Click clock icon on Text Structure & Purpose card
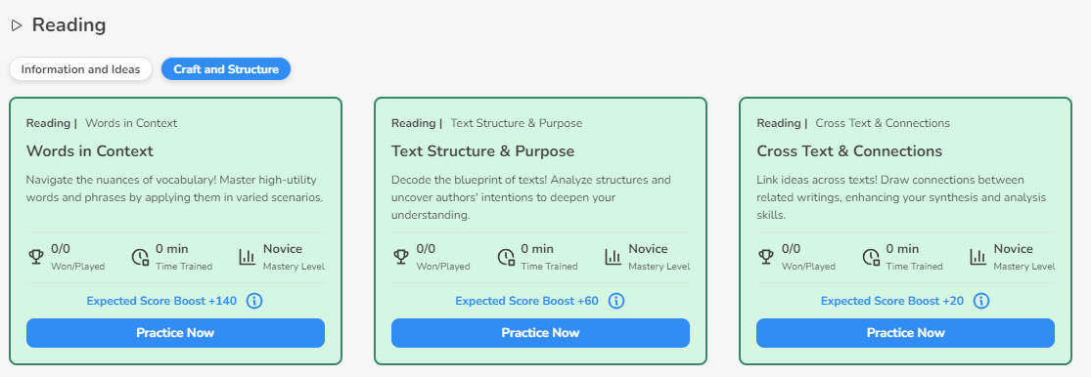Image resolution: width=1091 pixels, height=377 pixels. pos(506,258)
